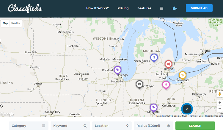The width and height of the screenshot is (223, 131).
Task: Open the Pricing menu item
Action: 123,8
